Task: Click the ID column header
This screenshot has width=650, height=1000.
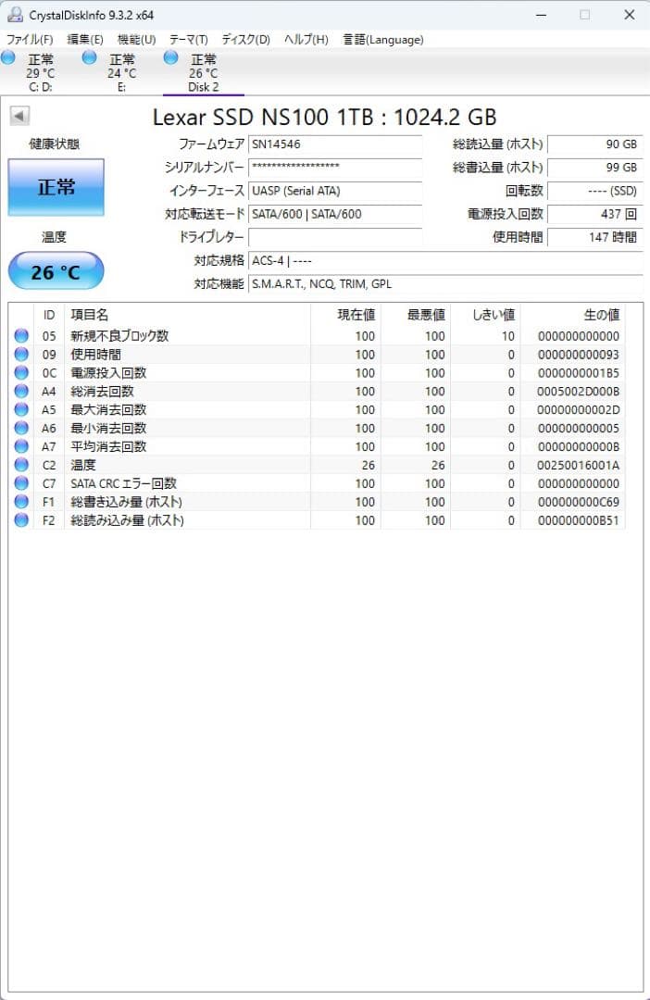Action: [49, 315]
